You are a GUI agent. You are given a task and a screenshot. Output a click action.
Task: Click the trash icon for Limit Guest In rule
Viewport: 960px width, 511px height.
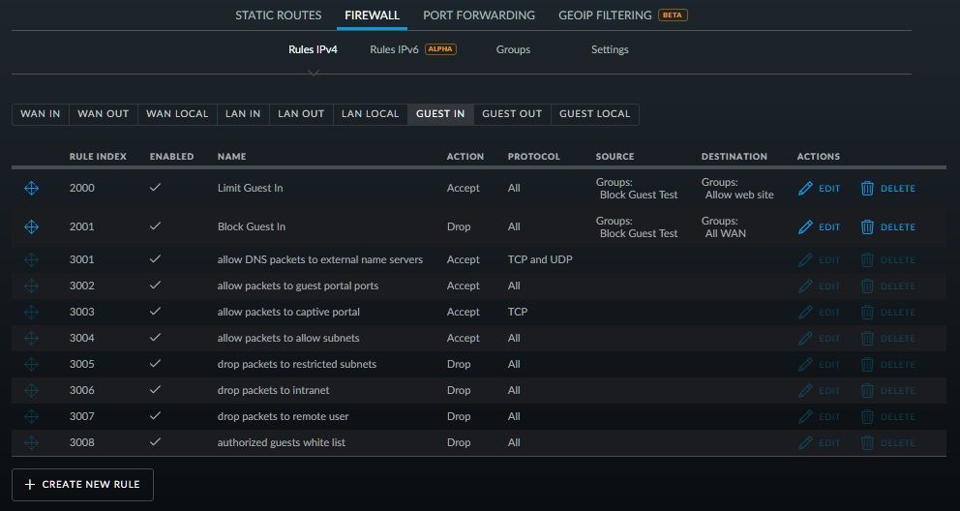pos(867,189)
